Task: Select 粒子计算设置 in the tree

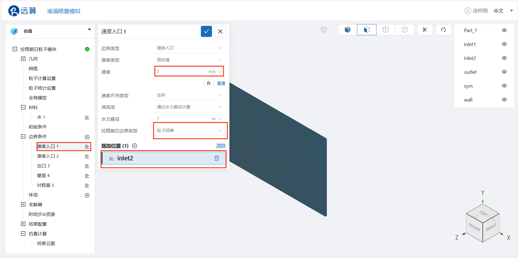Action: pos(42,78)
